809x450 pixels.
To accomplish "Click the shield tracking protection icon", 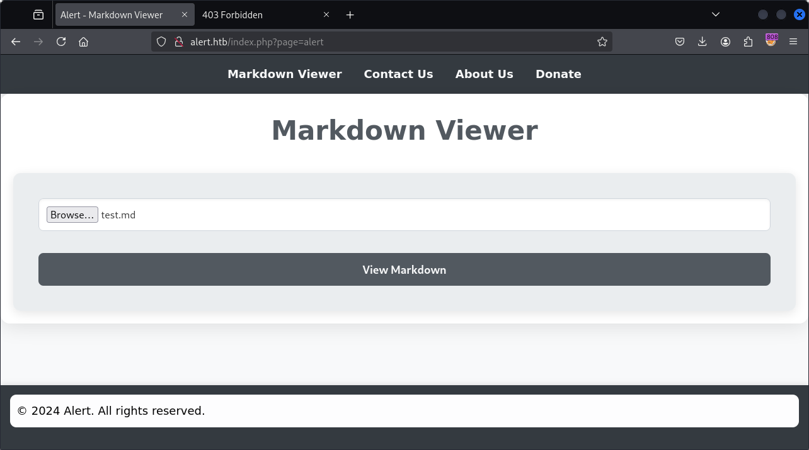I will point(161,42).
